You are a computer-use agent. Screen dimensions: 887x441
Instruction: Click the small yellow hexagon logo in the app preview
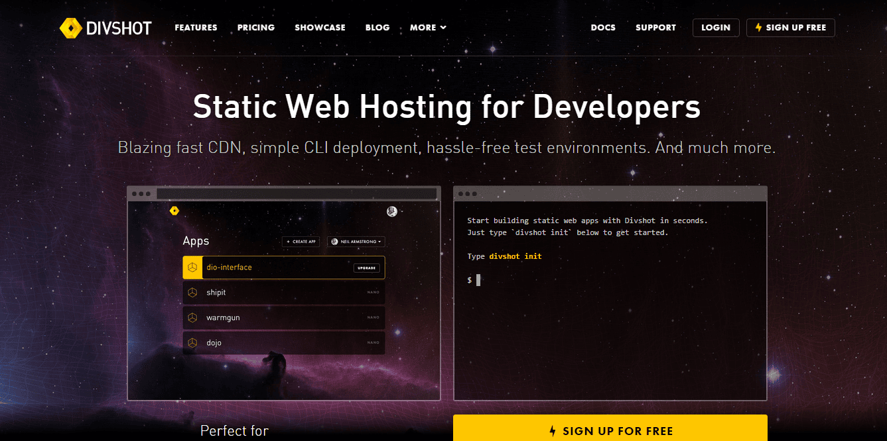pyautogui.click(x=174, y=211)
